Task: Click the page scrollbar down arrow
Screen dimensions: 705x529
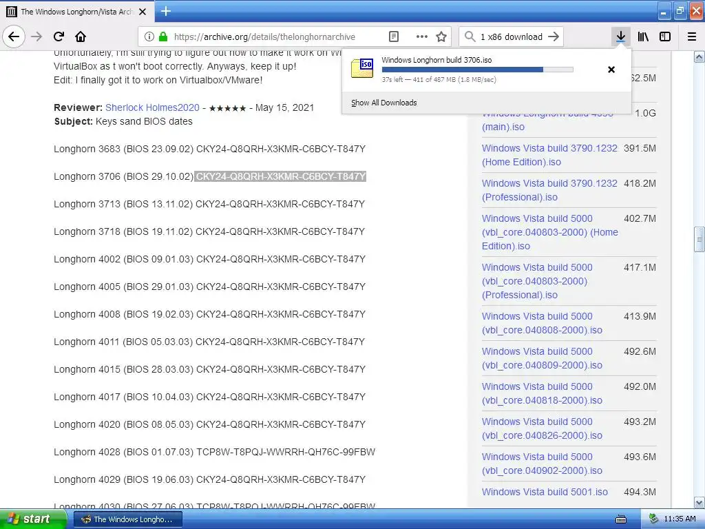Action: pos(699,502)
